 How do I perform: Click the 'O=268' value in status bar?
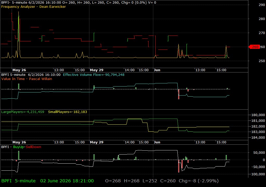(113, 181)
